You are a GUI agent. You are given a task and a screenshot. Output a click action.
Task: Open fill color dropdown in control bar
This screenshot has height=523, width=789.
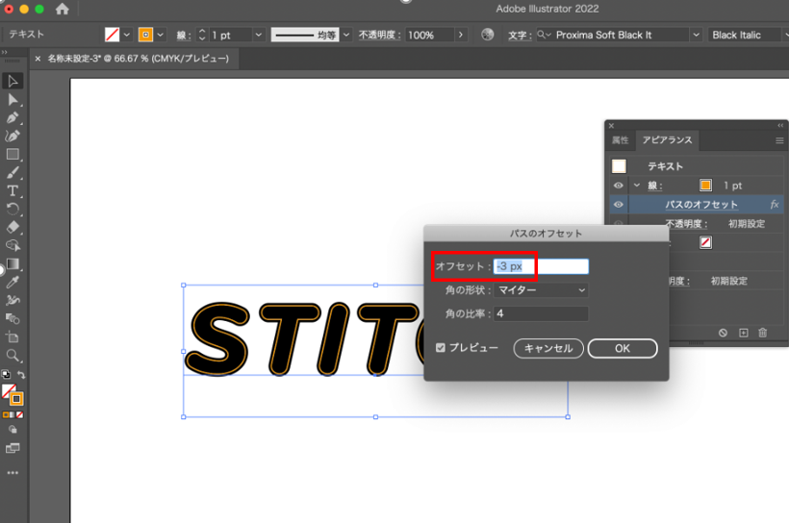pos(127,35)
